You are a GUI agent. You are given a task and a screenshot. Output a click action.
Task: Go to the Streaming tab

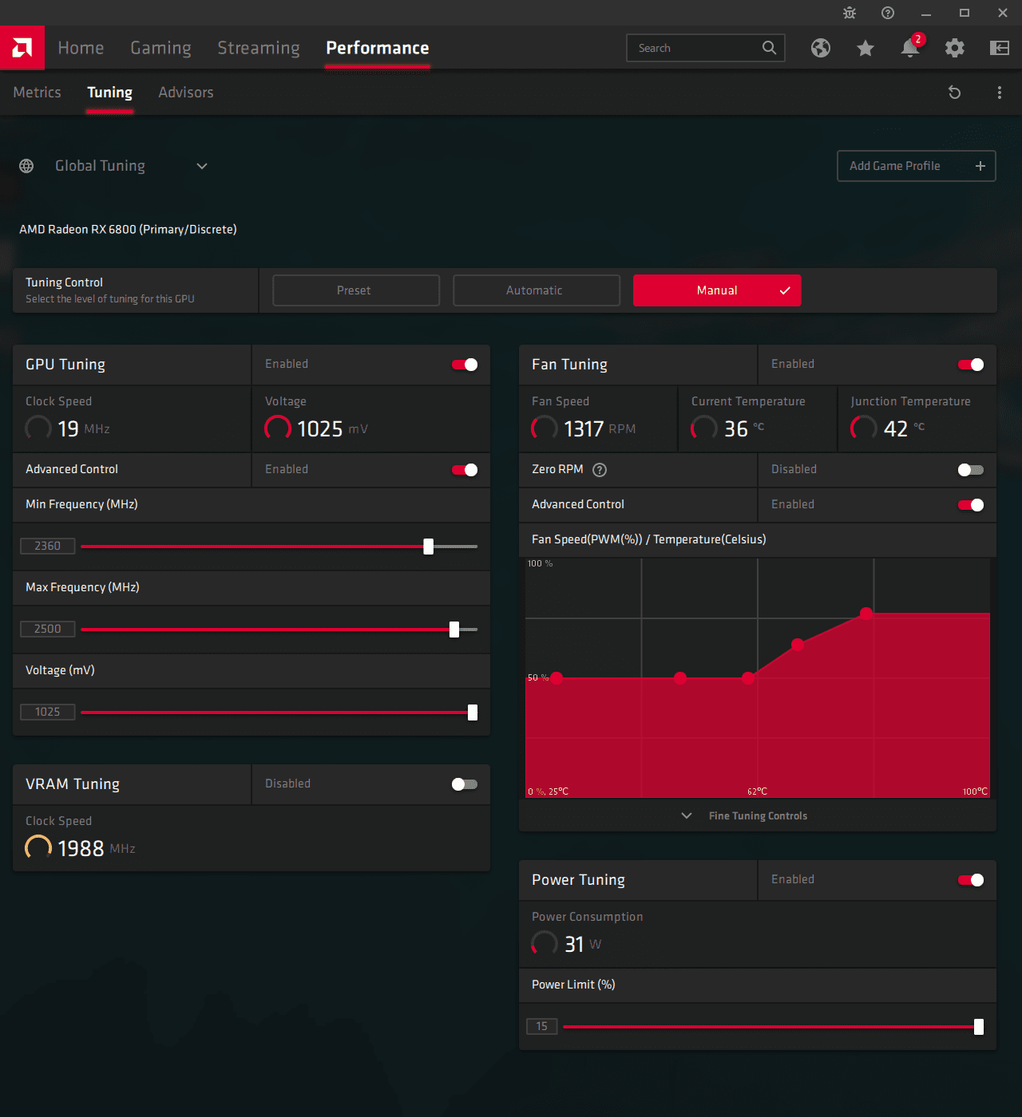point(259,48)
